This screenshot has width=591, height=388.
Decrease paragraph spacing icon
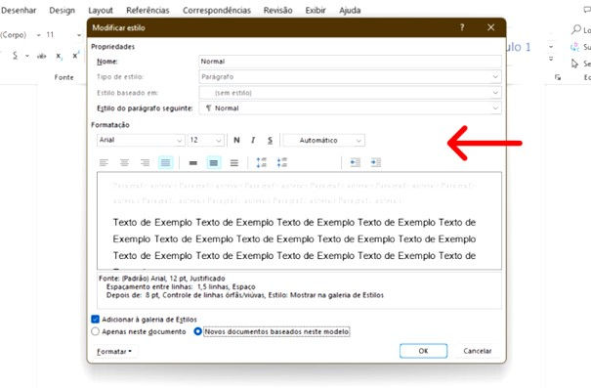282,163
